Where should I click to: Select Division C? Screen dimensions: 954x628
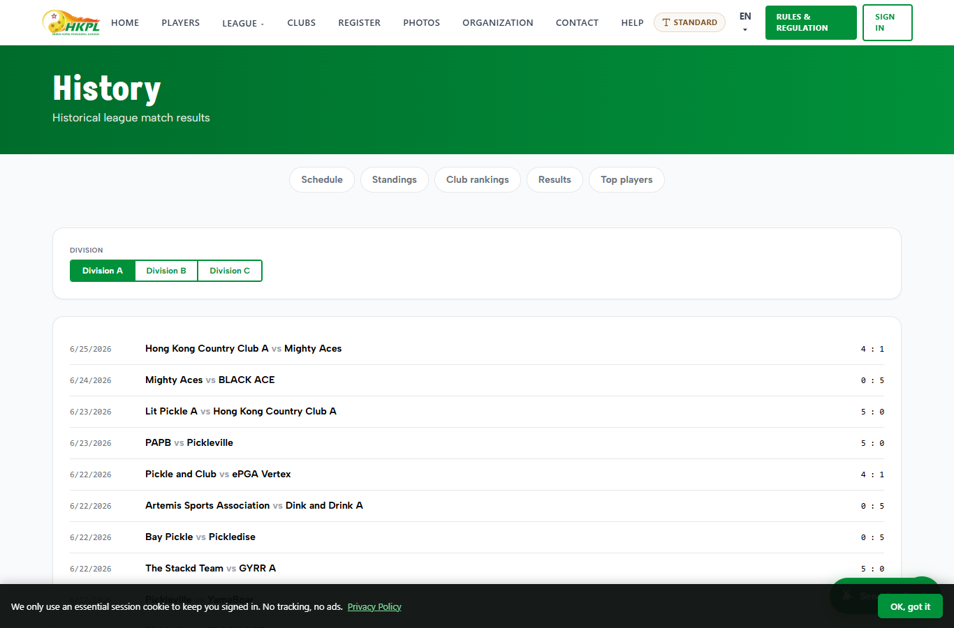[x=230, y=271]
